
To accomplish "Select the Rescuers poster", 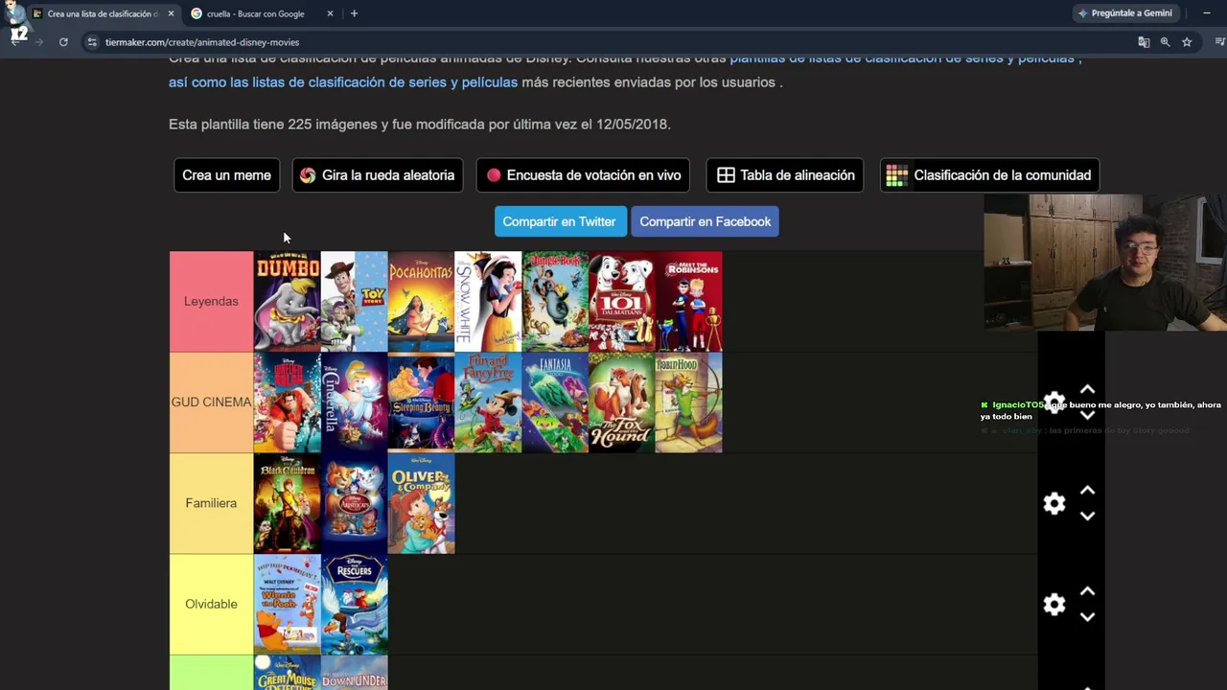I will click(354, 604).
